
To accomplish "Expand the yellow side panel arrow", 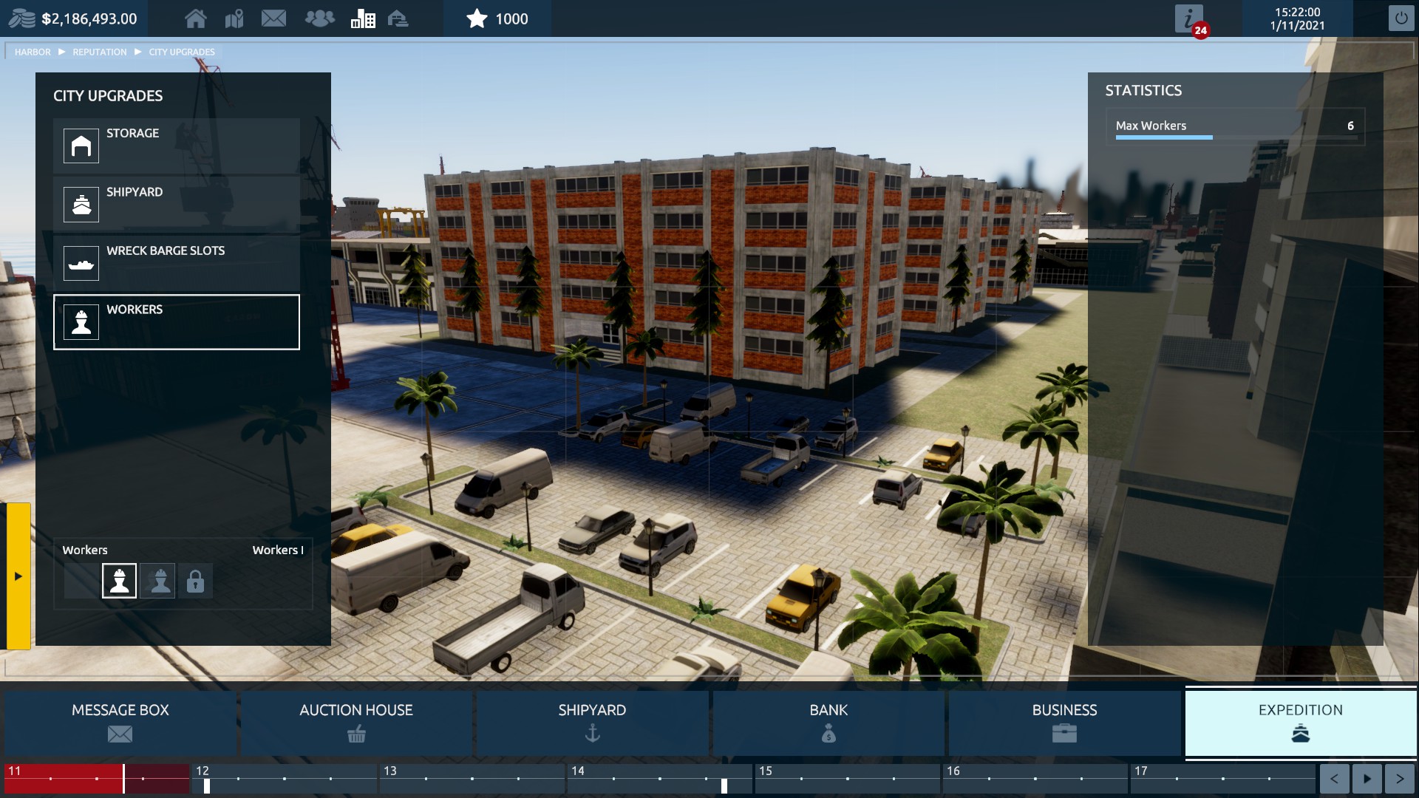I will pos(18,576).
